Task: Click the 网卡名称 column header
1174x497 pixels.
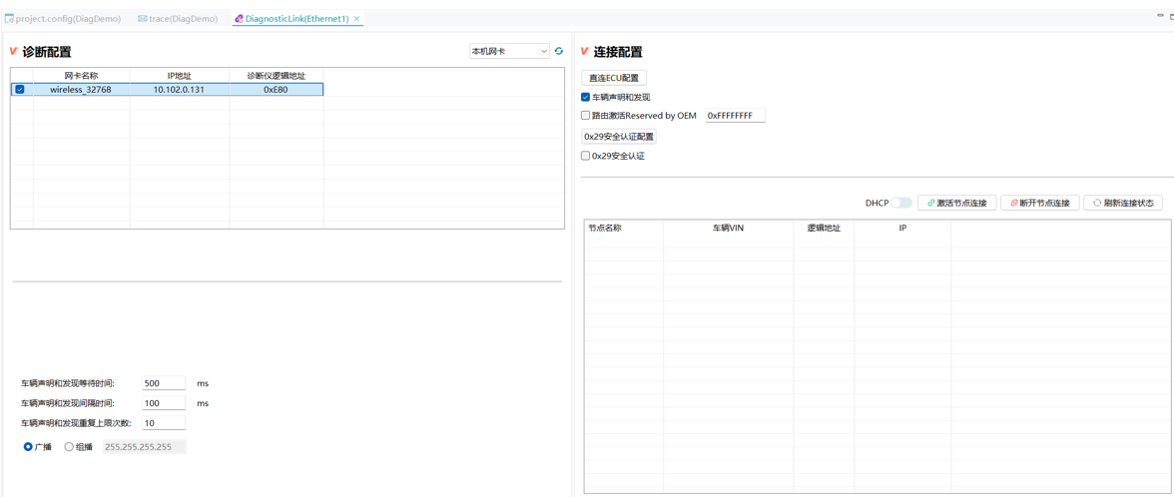Action: point(82,75)
